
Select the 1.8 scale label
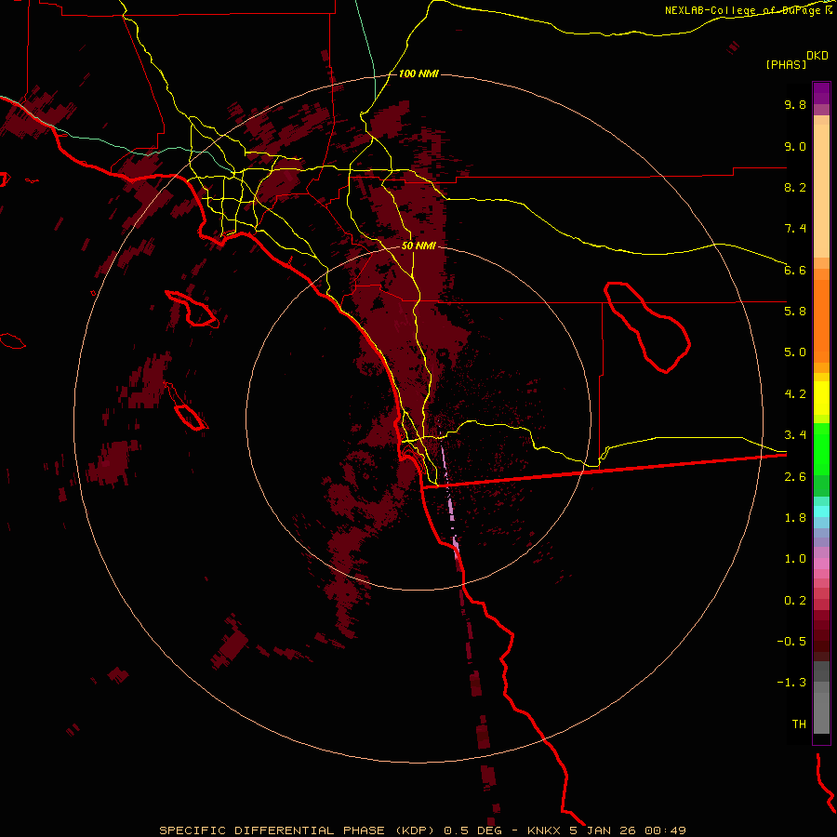tap(795, 518)
